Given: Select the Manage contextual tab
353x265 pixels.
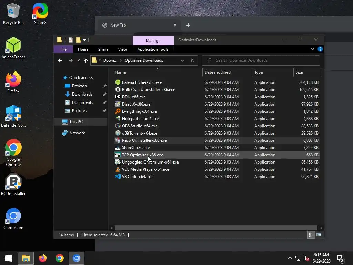Looking at the screenshot, I should 153,41.
